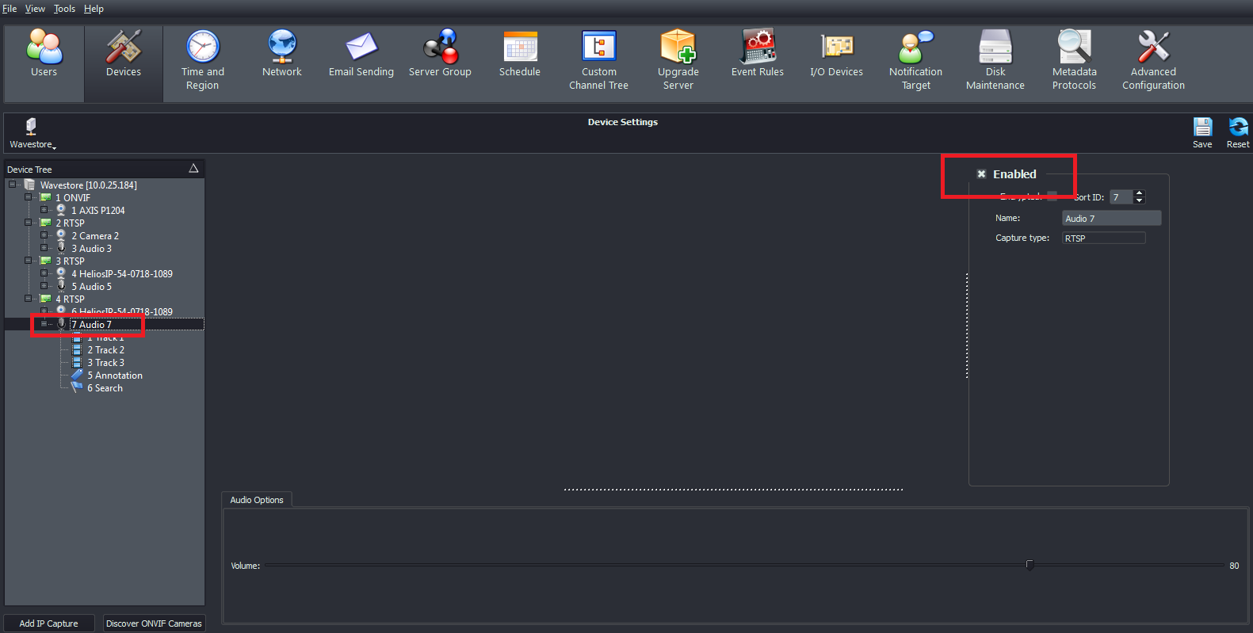Viewport: 1253px width, 633px height.
Task: Click the Add IP Capture button
Action: point(49,623)
